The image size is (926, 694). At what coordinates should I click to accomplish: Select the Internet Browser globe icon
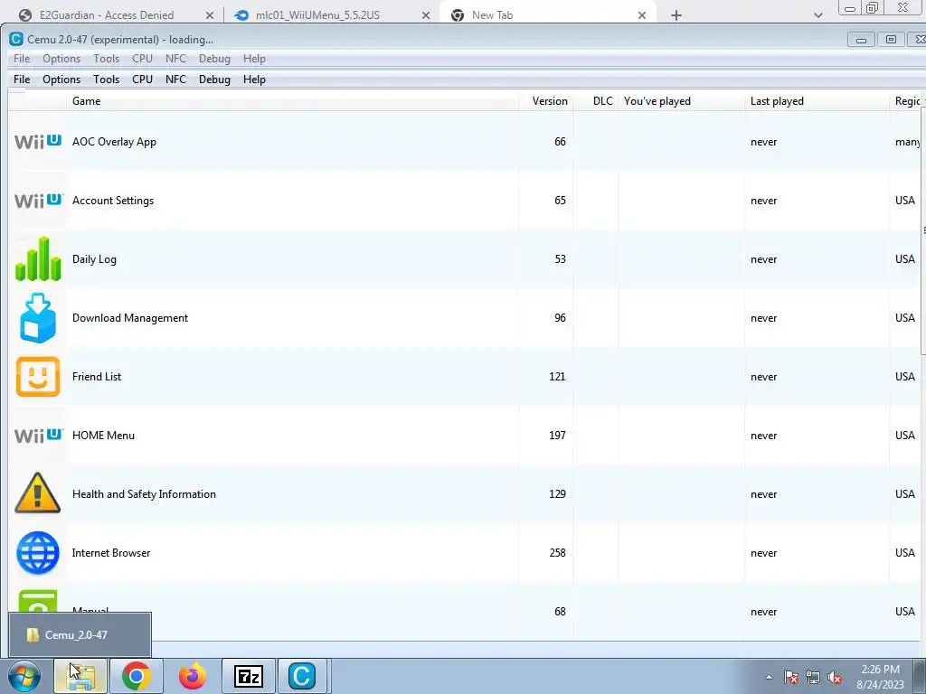(38, 553)
